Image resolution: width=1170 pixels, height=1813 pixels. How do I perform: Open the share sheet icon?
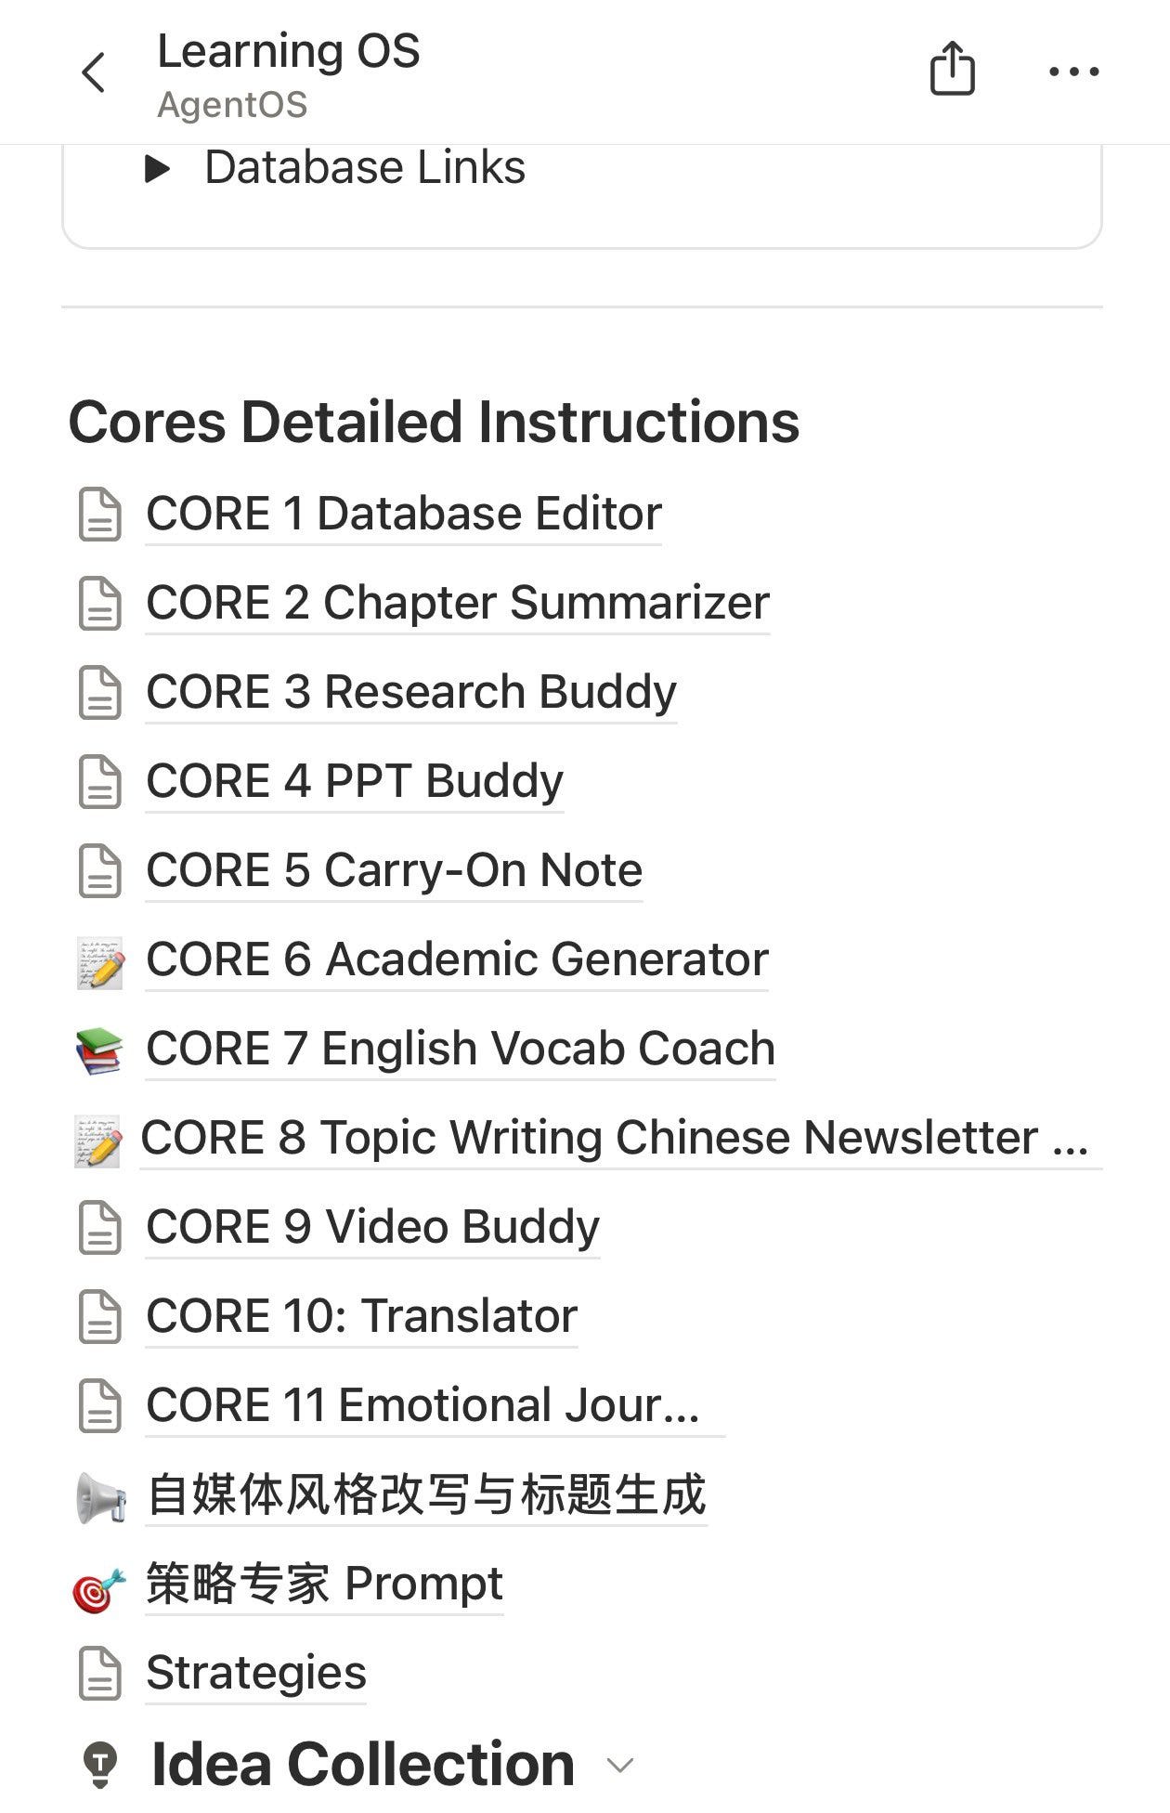click(x=952, y=69)
